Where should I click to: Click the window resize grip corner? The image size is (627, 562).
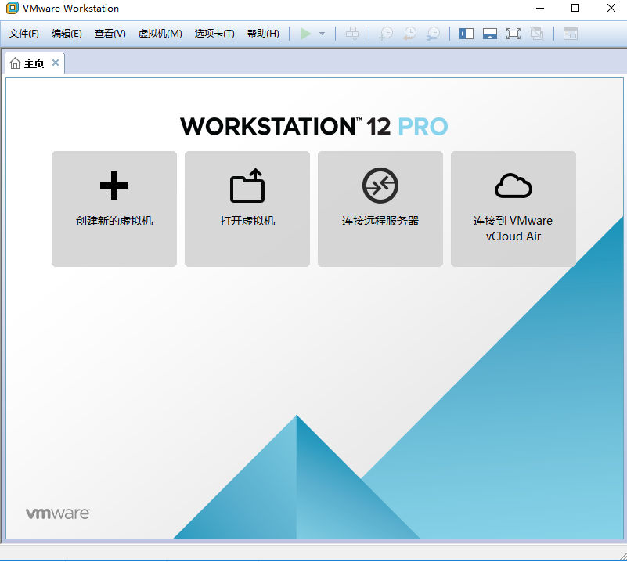[x=623, y=556]
